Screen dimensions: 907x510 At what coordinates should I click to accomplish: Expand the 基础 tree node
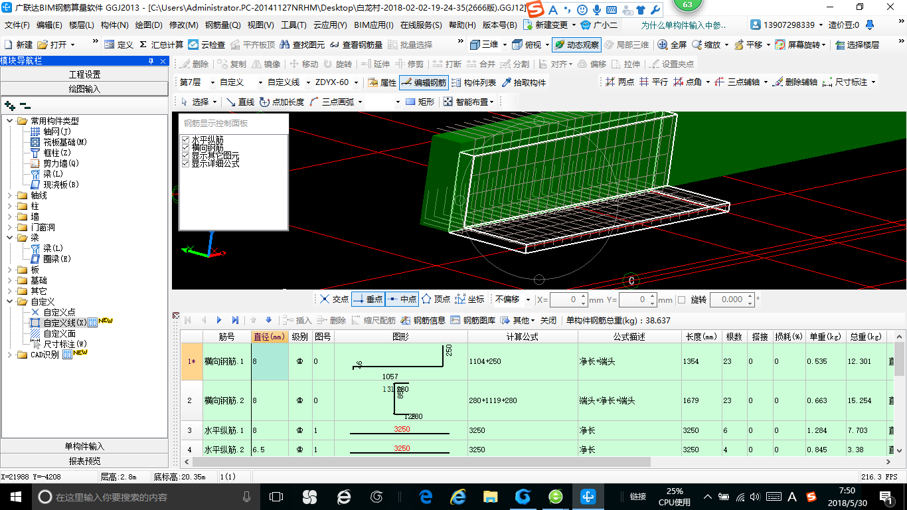point(10,281)
